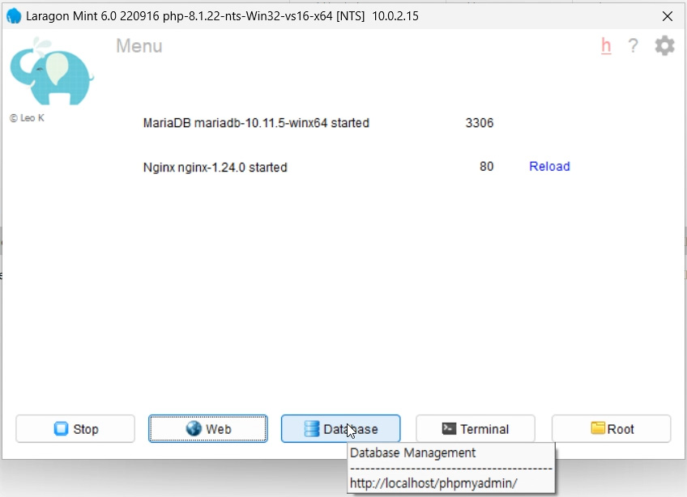Click the Stop button
687x497 pixels.
pos(75,429)
